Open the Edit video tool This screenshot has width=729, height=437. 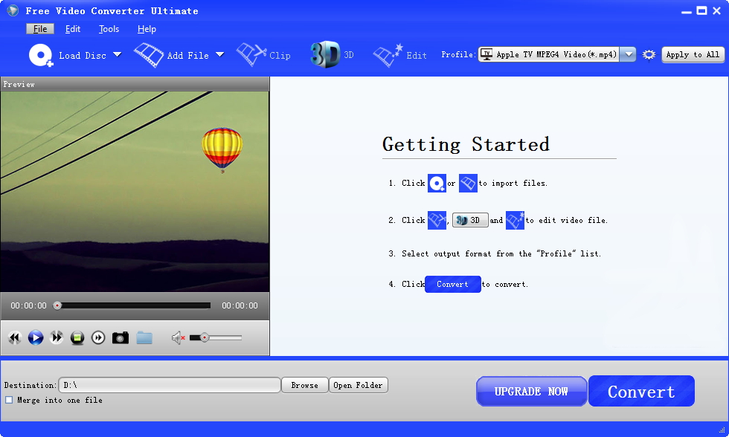point(388,54)
